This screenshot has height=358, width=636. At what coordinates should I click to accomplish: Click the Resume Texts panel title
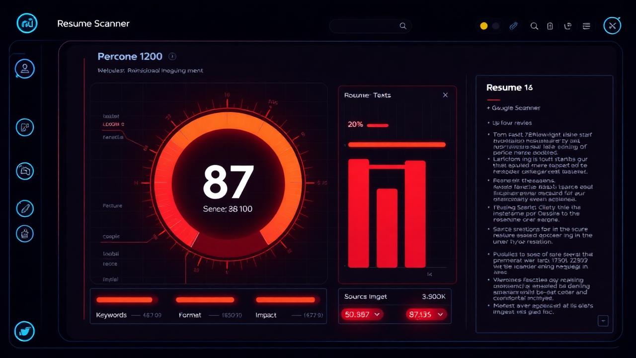(x=367, y=95)
